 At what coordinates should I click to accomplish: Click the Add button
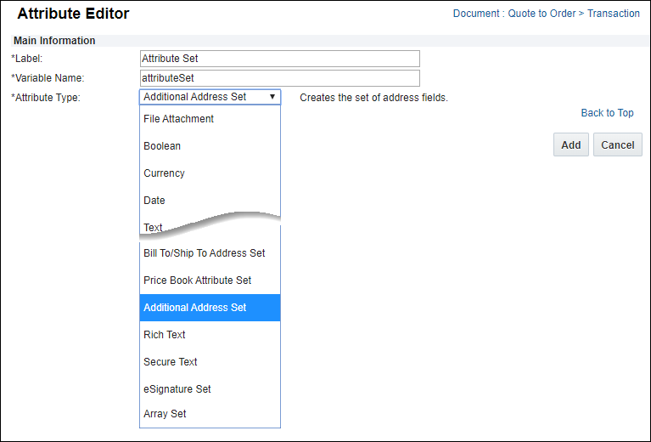571,144
